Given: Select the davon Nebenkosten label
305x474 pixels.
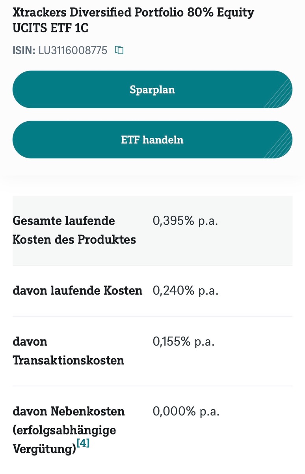Looking at the screenshot, I should [x=69, y=412].
